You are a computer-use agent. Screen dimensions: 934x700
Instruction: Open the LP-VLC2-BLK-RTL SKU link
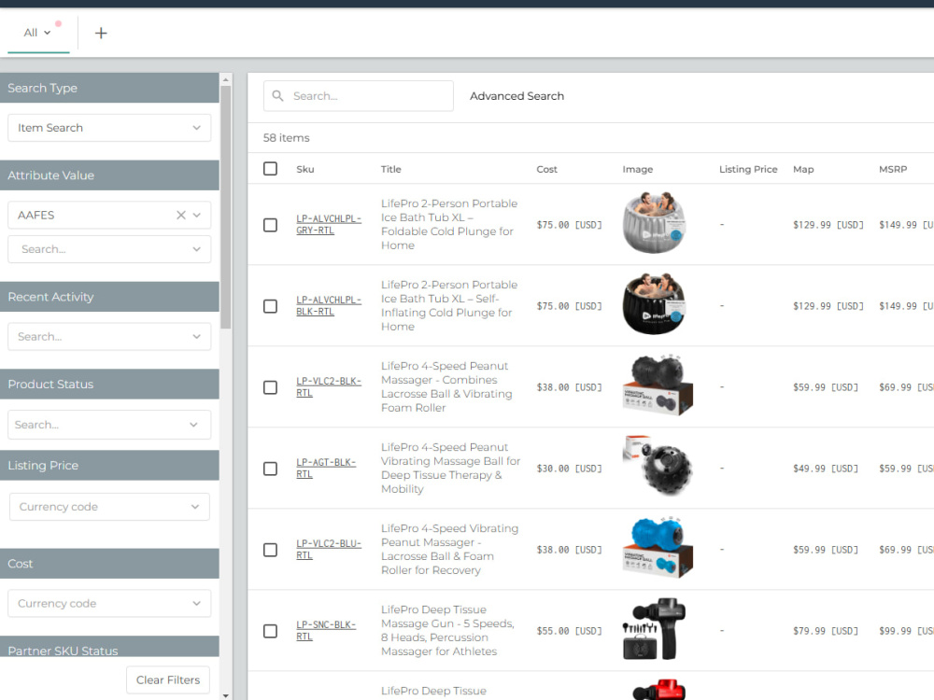[329, 387]
